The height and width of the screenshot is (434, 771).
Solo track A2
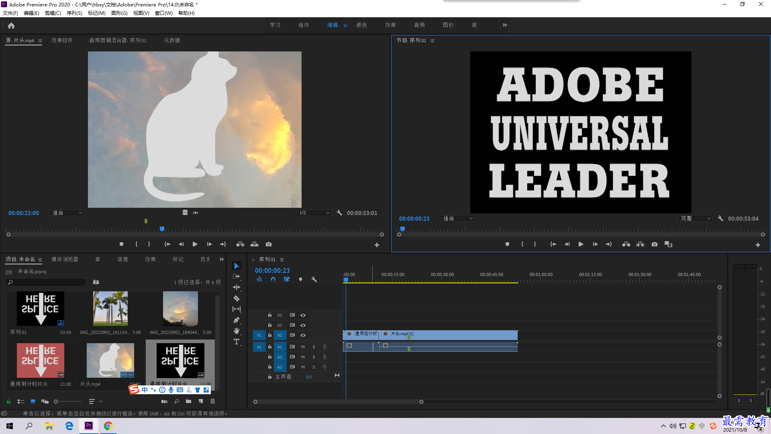click(314, 357)
